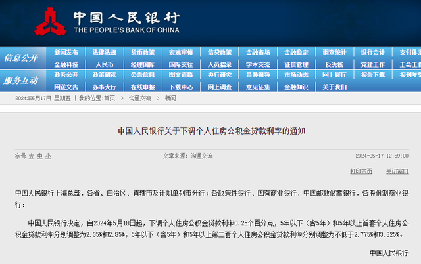Go to 首页 in the breadcrumb

[110, 99]
